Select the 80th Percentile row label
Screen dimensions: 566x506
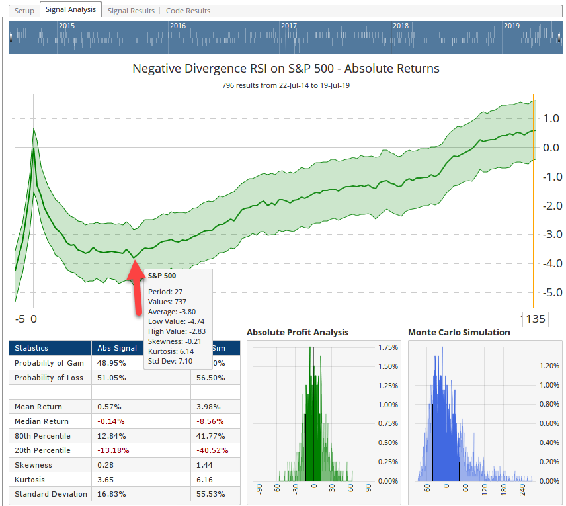(x=42, y=436)
